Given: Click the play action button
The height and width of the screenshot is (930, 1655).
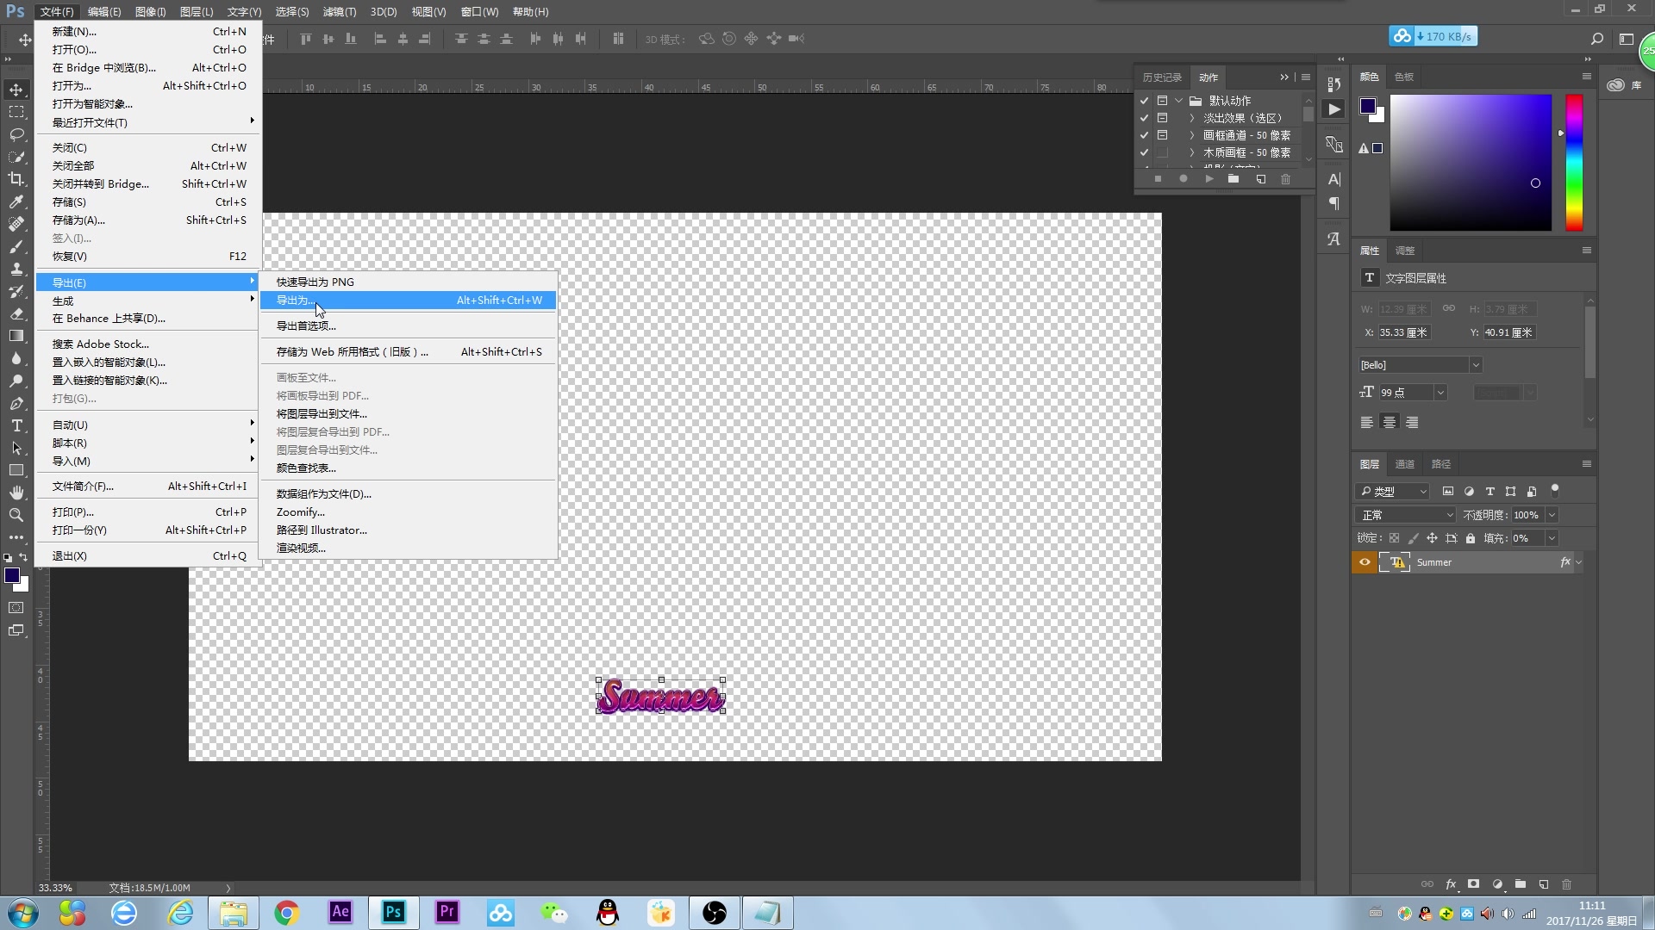Looking at the screenshot, I should click(1209, 179).
